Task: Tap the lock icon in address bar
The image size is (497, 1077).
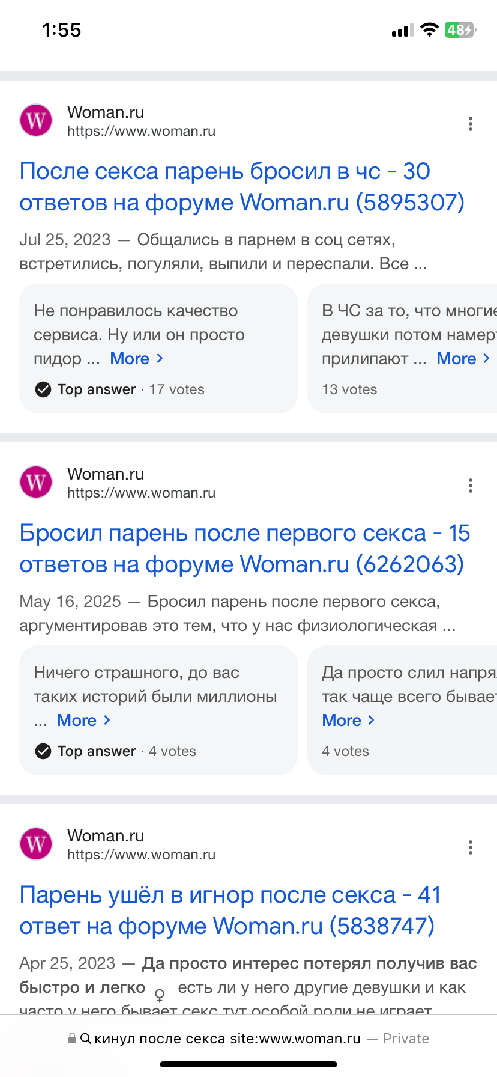Action: tap(72, 1038)
